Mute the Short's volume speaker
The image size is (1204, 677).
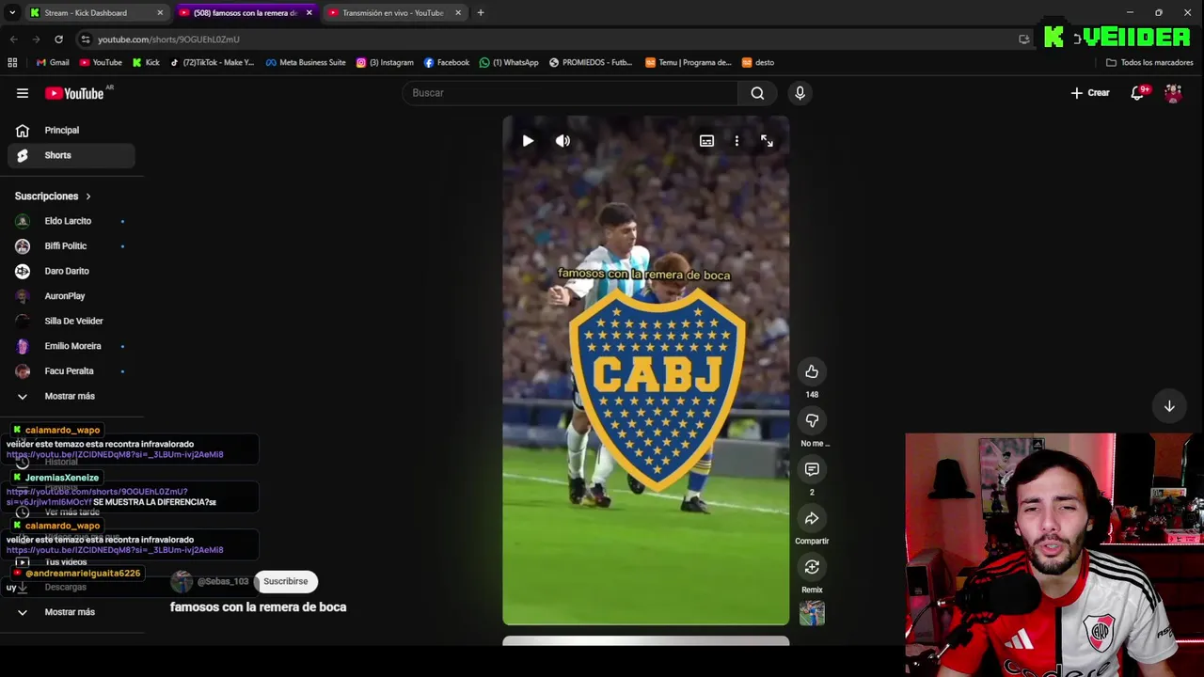[x=562, y=141]
